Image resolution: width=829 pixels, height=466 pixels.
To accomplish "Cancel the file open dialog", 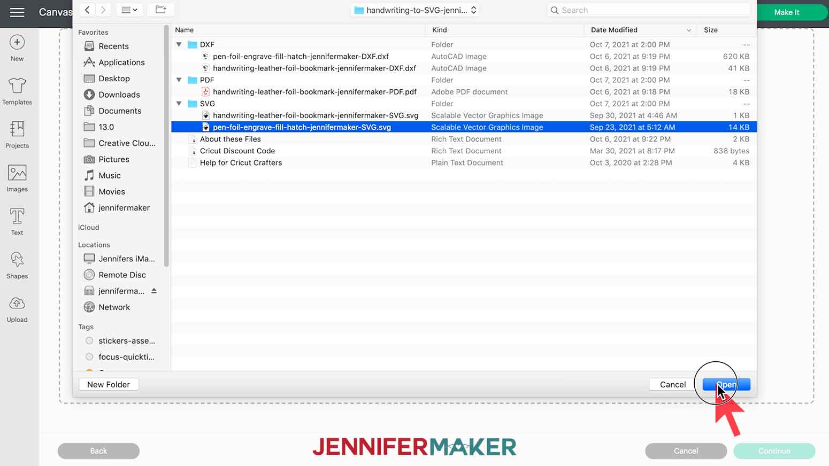I will tap(672, 384).
